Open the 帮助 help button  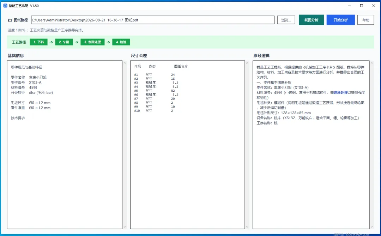[365, 20]
